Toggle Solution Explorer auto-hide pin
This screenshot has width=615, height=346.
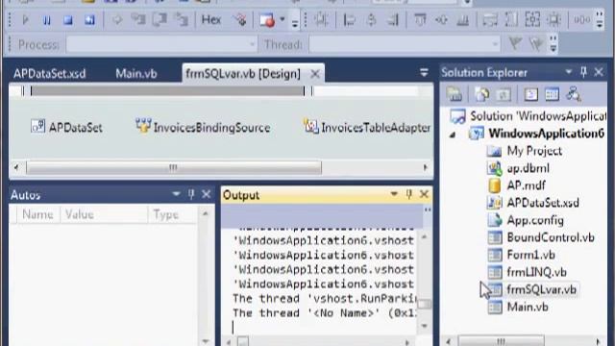point(583,72)
